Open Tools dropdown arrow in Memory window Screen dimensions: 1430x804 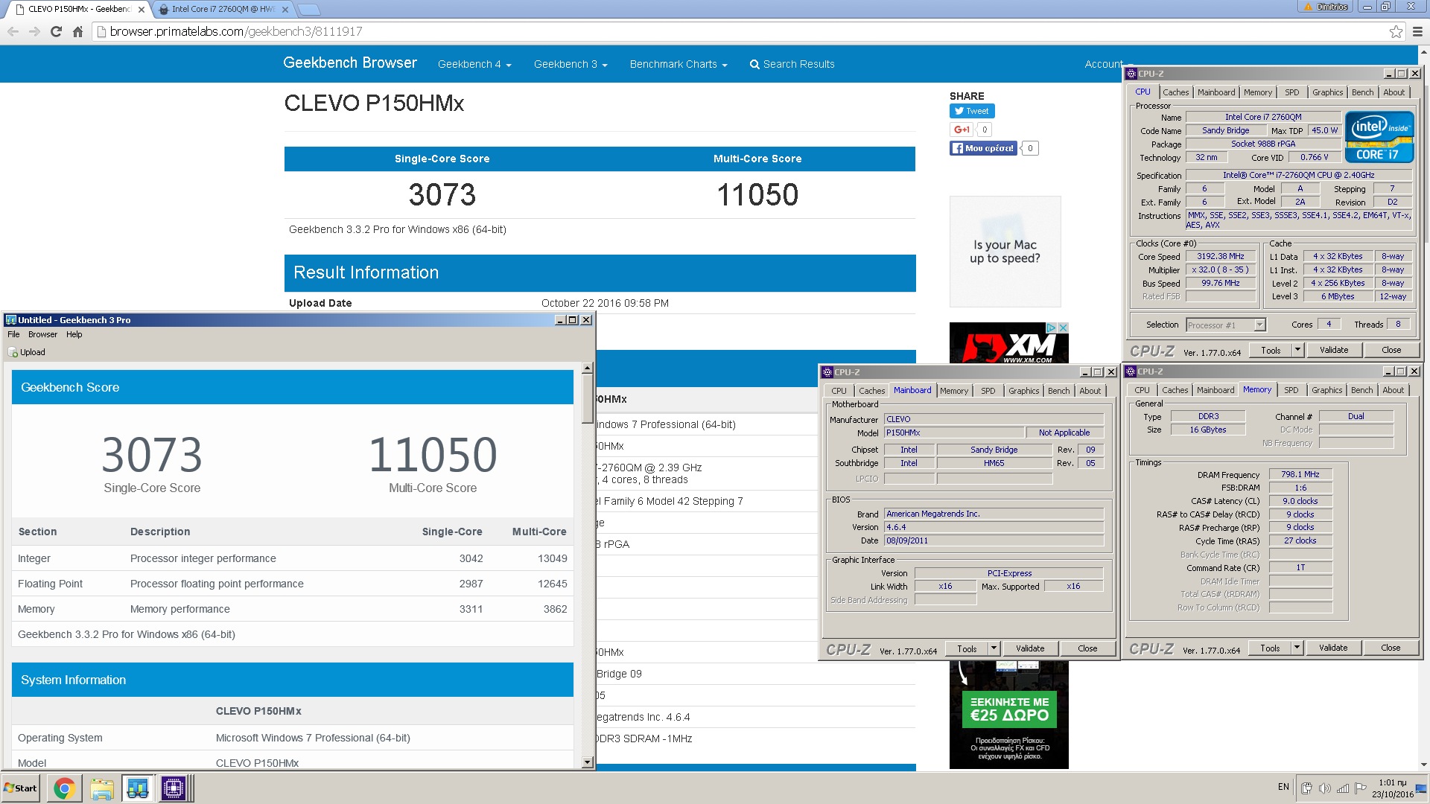coord(1297,648)
